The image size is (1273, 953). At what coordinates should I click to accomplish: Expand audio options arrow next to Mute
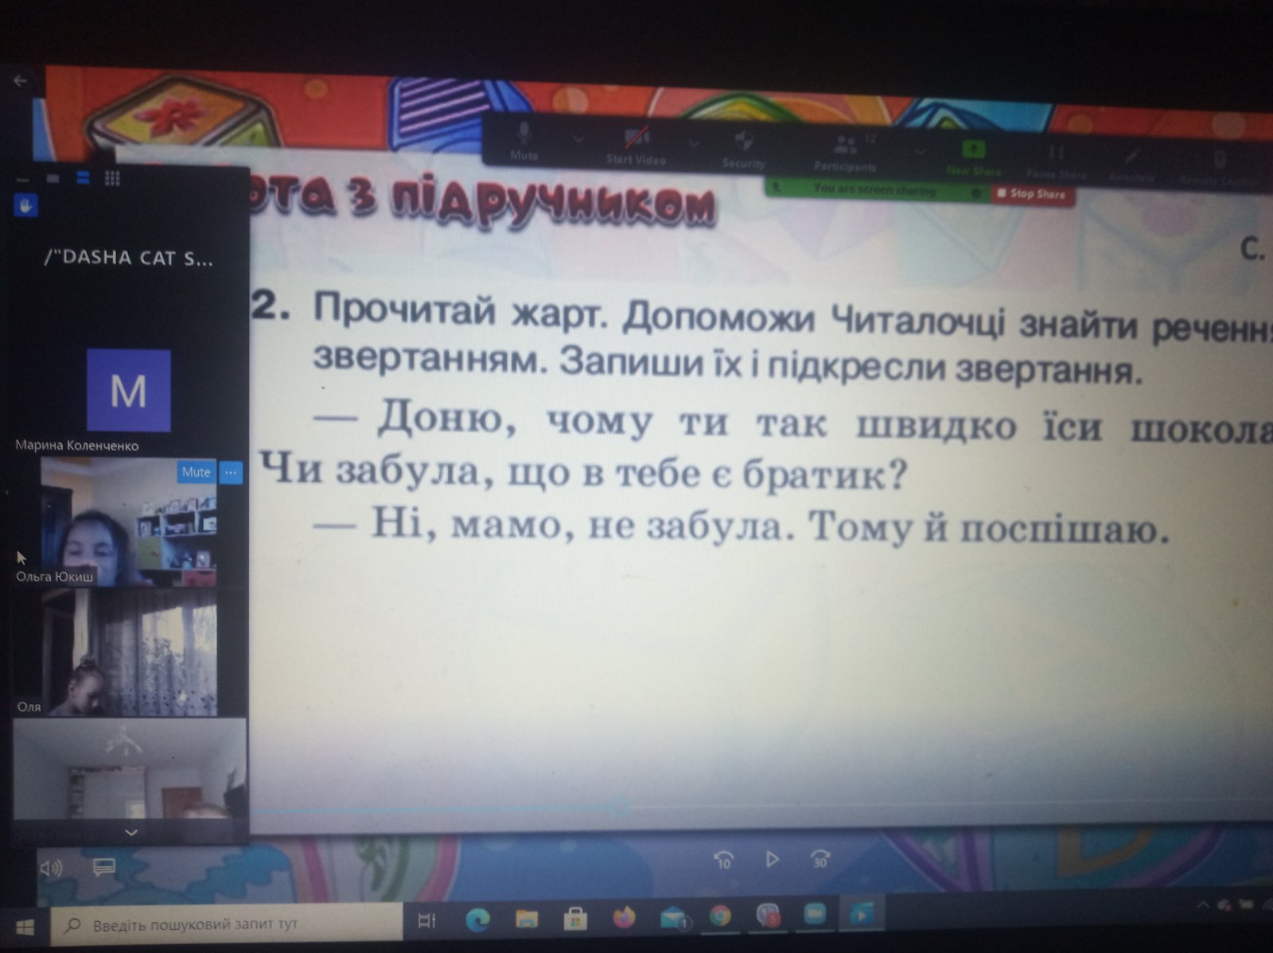(x=578, y=138)
